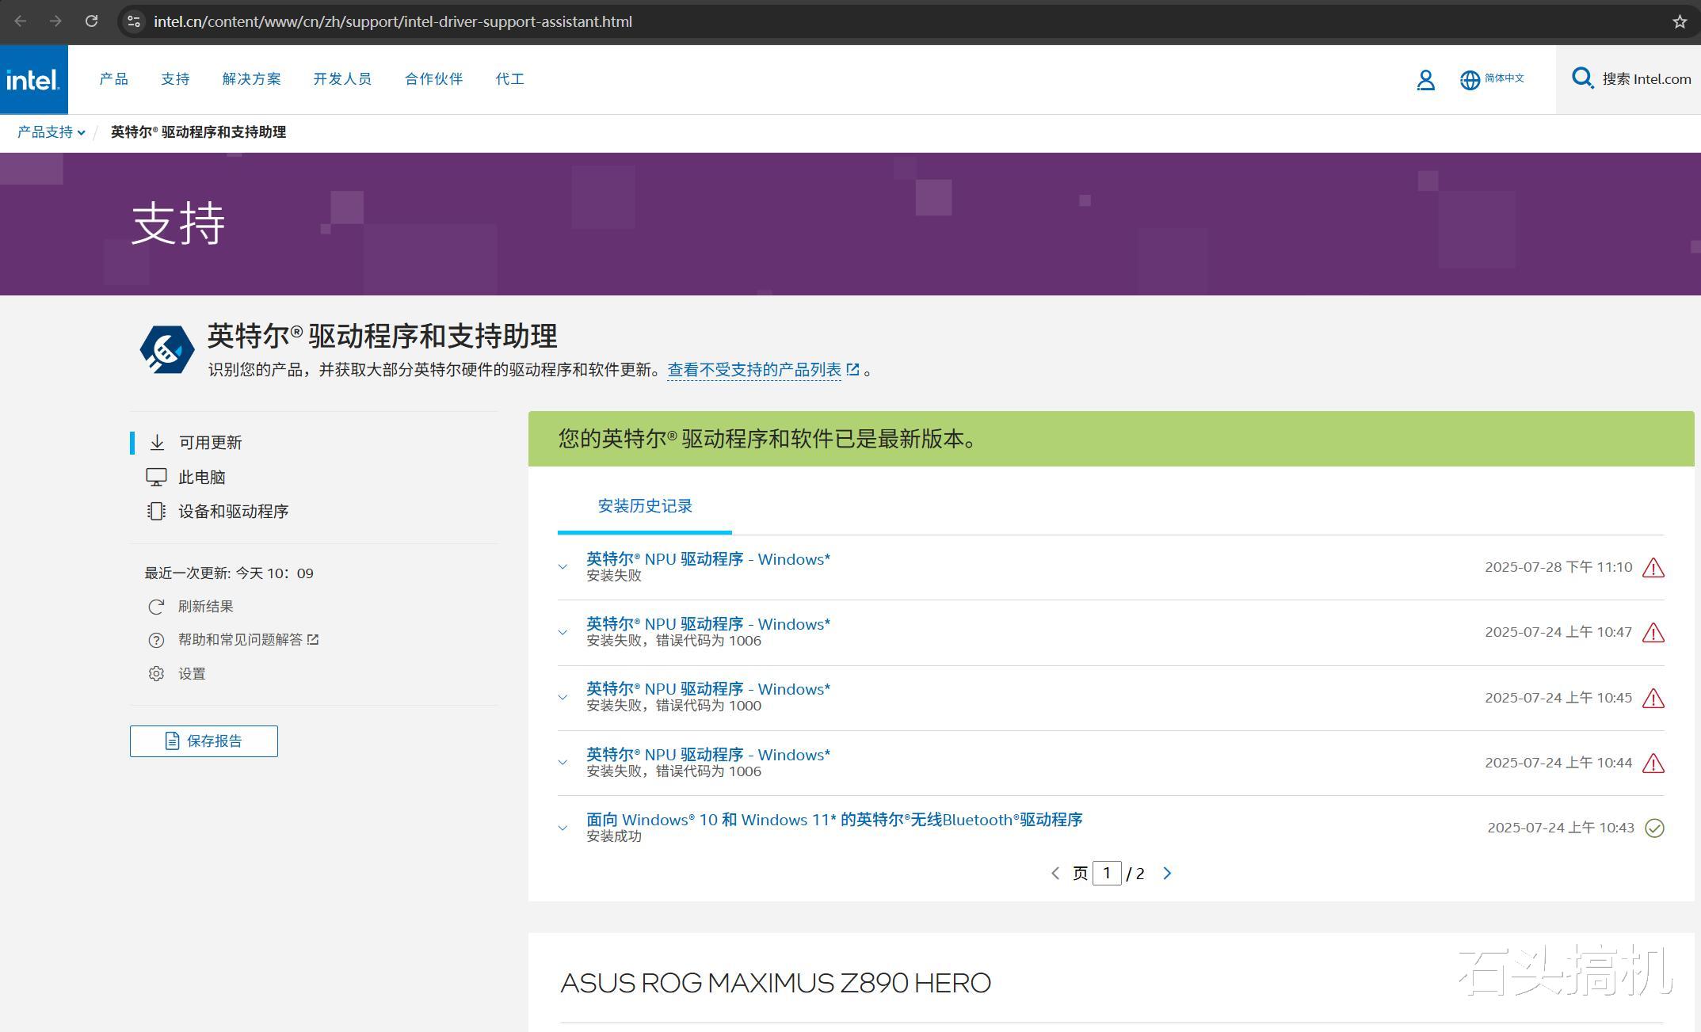Viewport: 1701px width, 1032px height.
Task: Click the page number input field
Action: pos(1106,874)
